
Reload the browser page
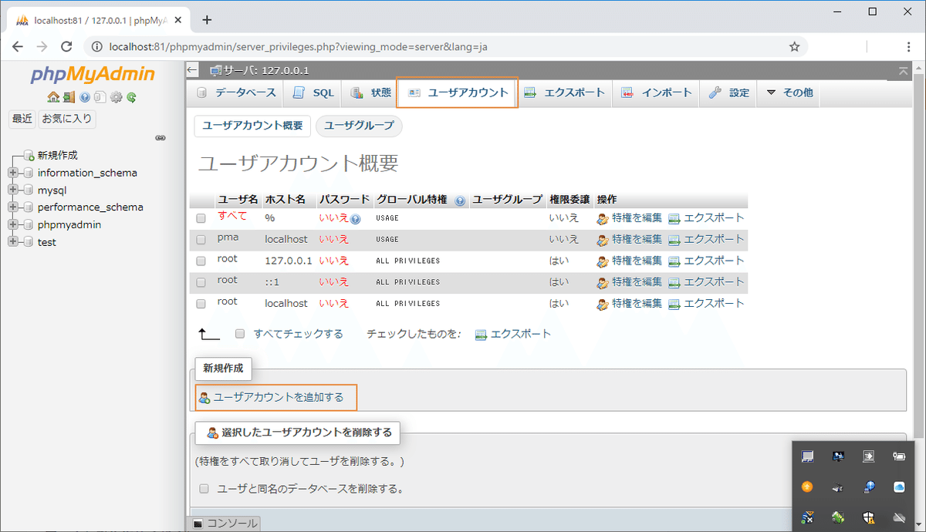pyautogui.click(x=67, y=46)
